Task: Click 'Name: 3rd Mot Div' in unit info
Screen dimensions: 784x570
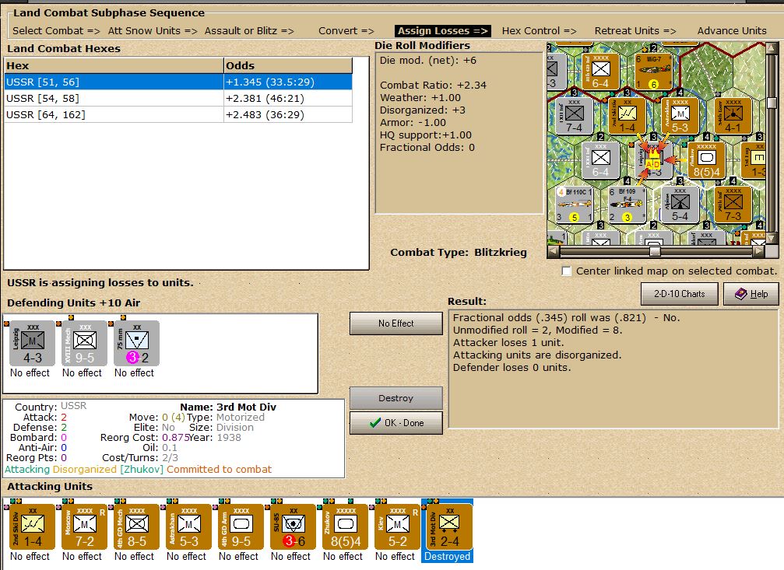Action: 228,407
